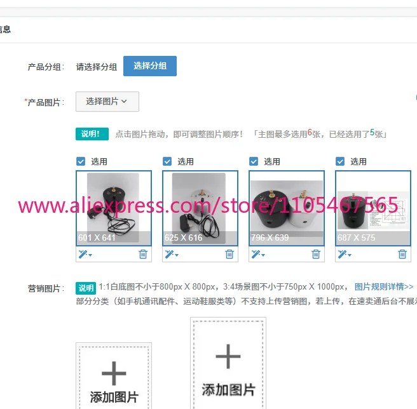The width and height of the screenshot is (417, 409).
Task: Select the 601 X 641 product thumbnail
Action: point(114,208)
